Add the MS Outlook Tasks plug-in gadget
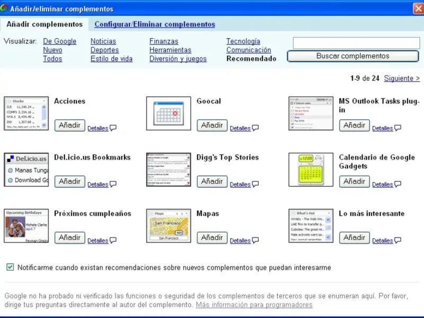 point(354,126)
